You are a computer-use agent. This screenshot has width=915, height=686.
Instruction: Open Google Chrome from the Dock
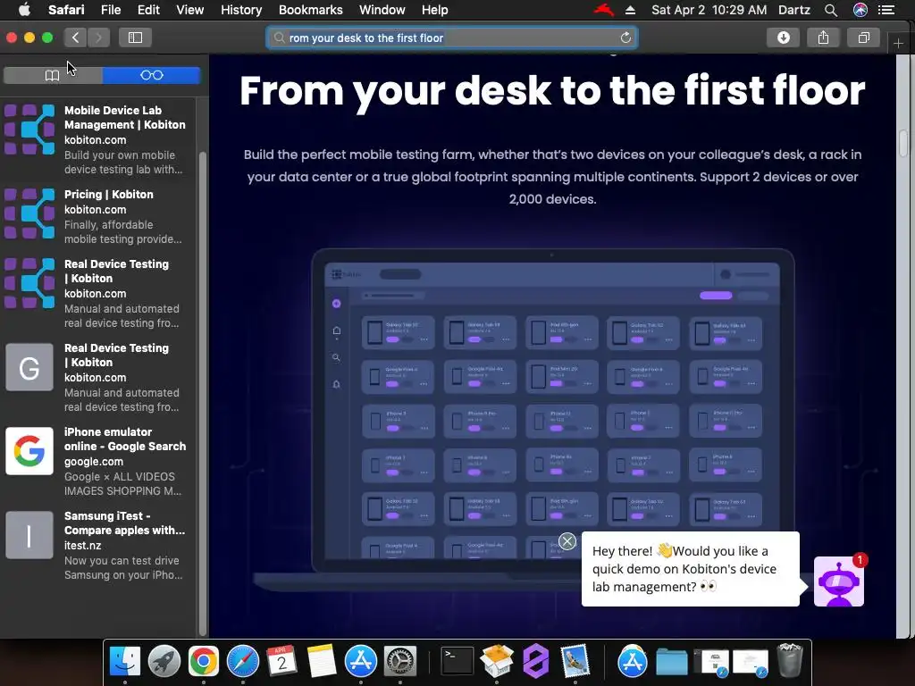(x=203, y=661)
